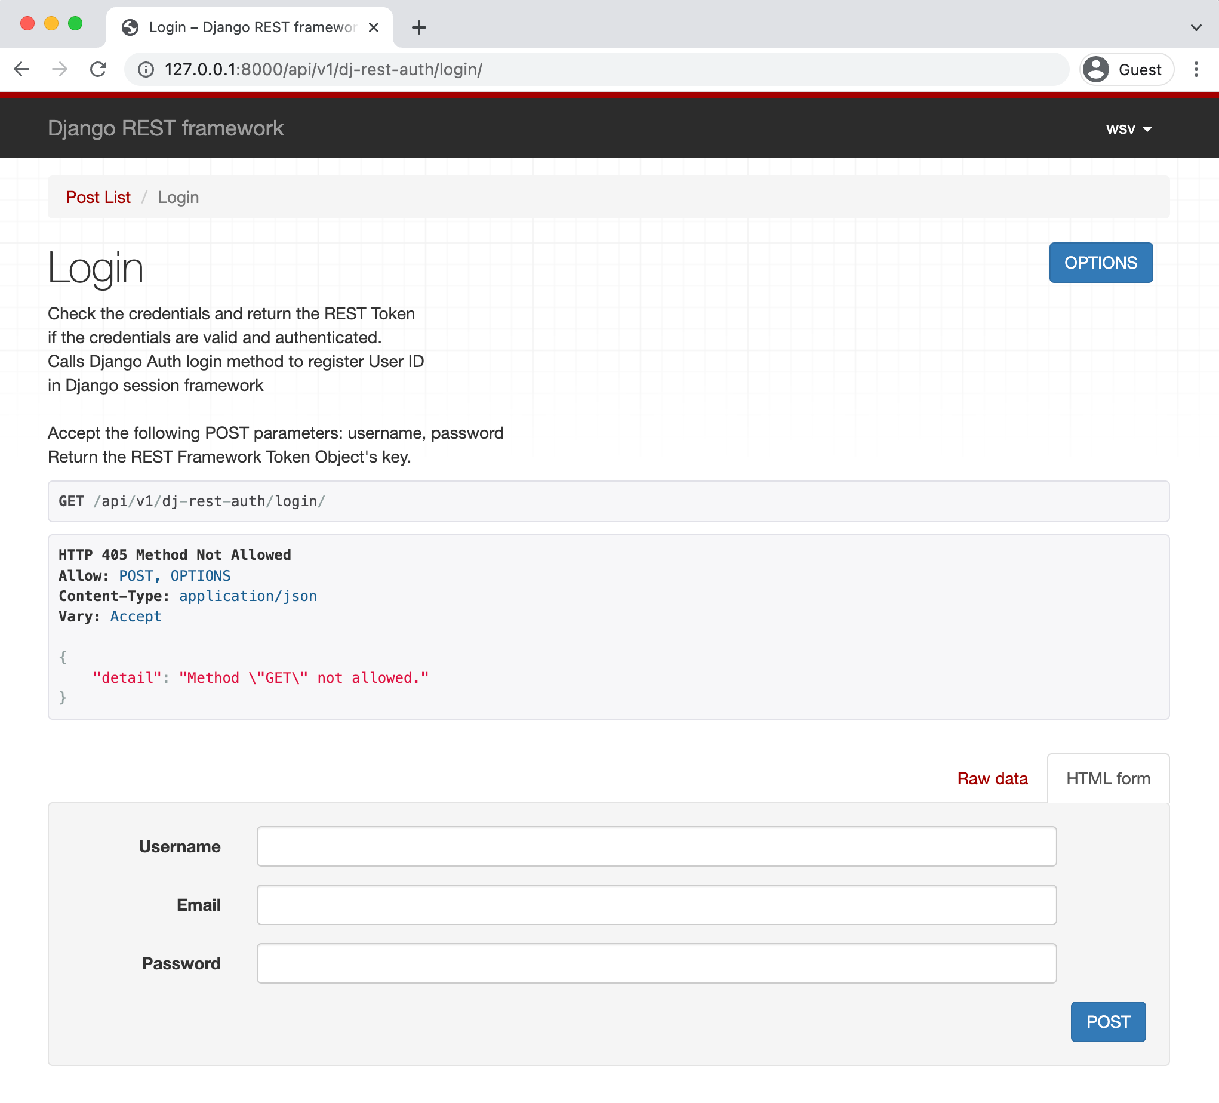The image size is (1219, 1103).
Task: Open the Guest profile button
Action: (x=1126, y=70)
